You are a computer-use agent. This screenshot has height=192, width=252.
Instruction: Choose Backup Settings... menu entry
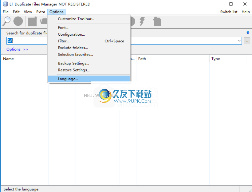click(89, 63)
